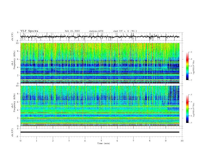Click the 'start UT = 6 : 50: 1' text
The height and width of the screenshot is (158, 205).
tap(125, 31)
